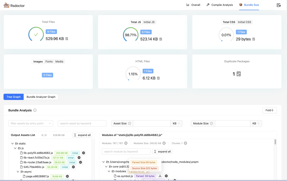Open the Asset Size KB unit dropdown
The width and height of the screenshot is (287, 181).
(176, 123)
